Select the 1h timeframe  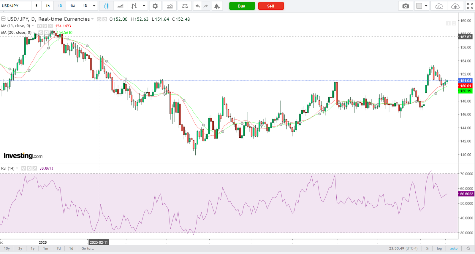pyautogui.click(x=47, y=6)
